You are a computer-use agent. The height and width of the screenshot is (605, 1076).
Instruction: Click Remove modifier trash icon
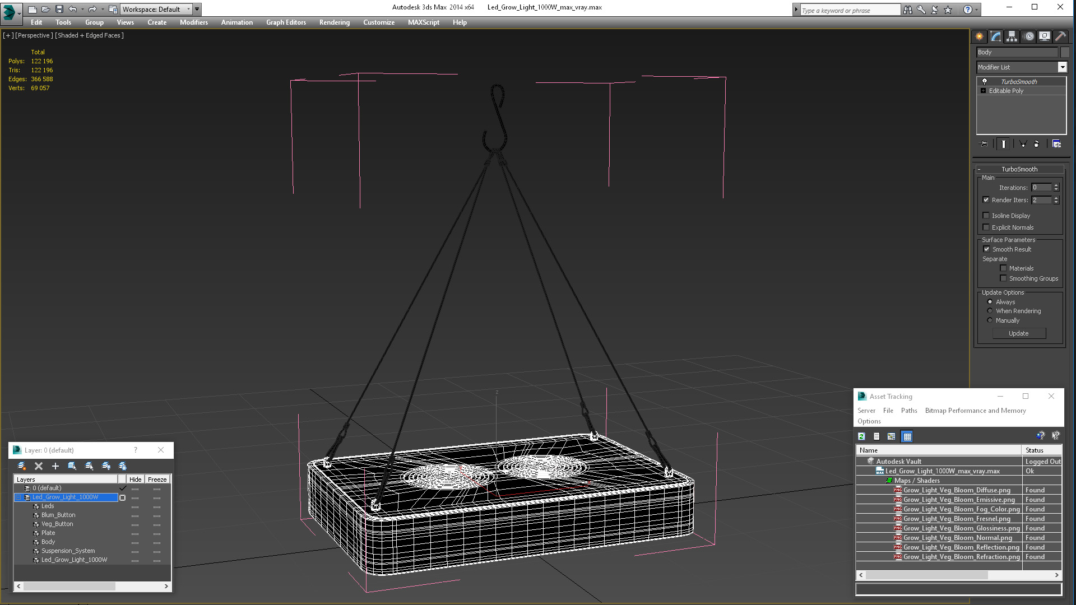(x=1036, y=144)
